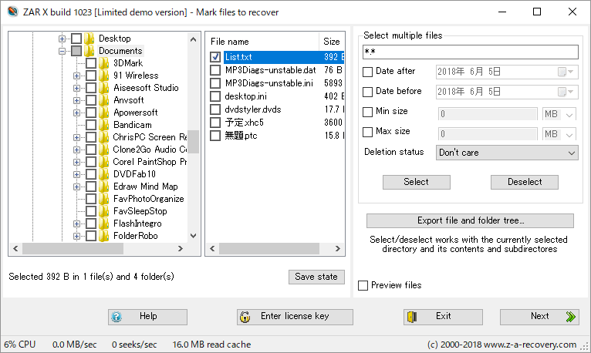Expand the 91 Wireless folder node

(x=76, y=76)
